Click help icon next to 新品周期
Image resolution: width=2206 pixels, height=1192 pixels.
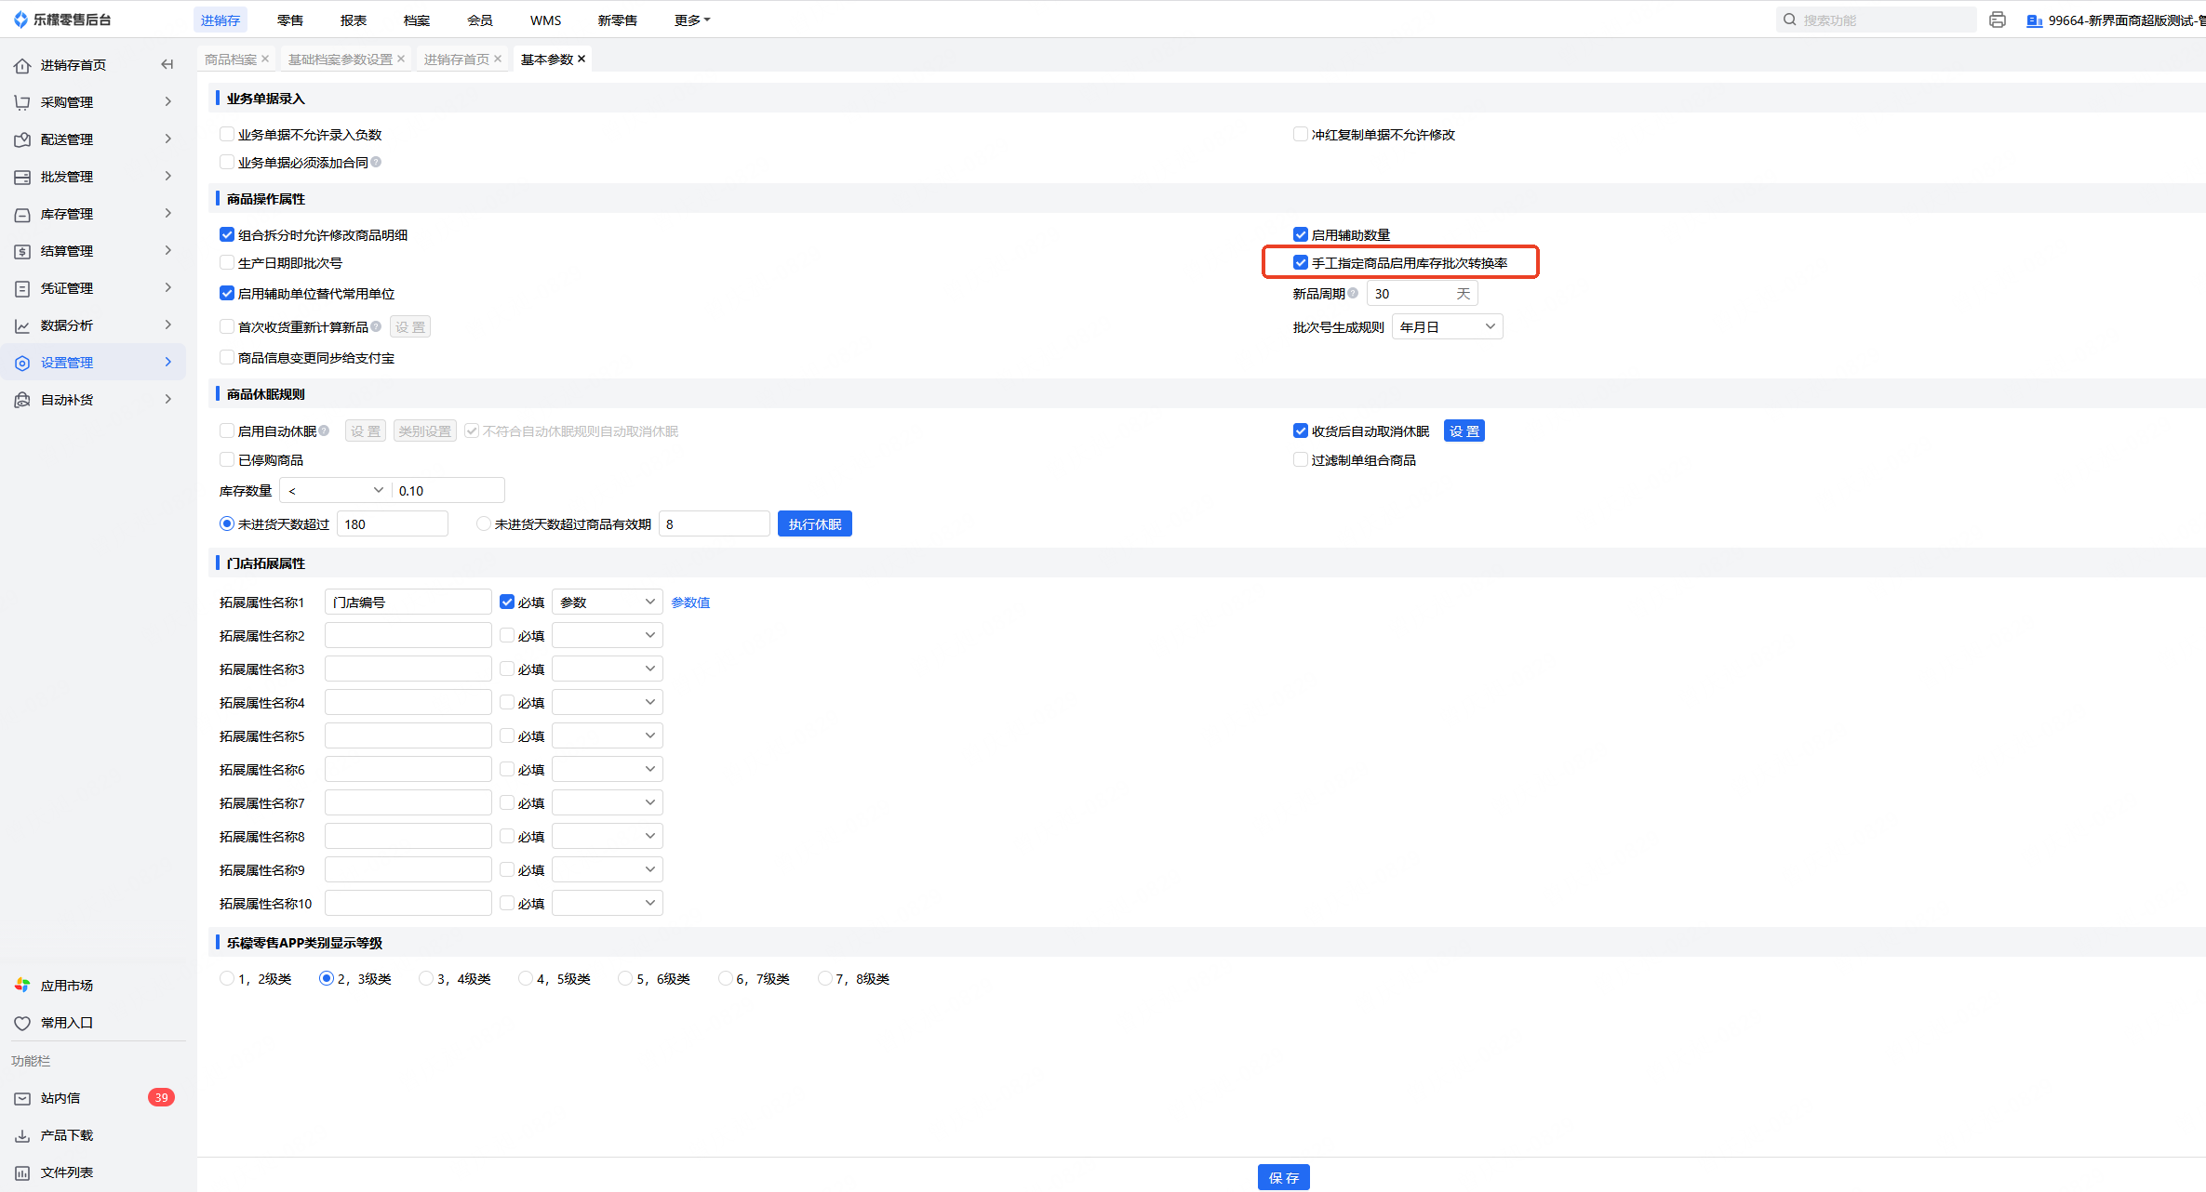[1353, 294]
